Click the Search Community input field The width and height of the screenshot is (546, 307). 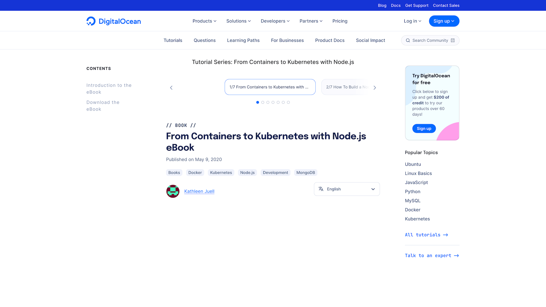[x=430, y=40]
